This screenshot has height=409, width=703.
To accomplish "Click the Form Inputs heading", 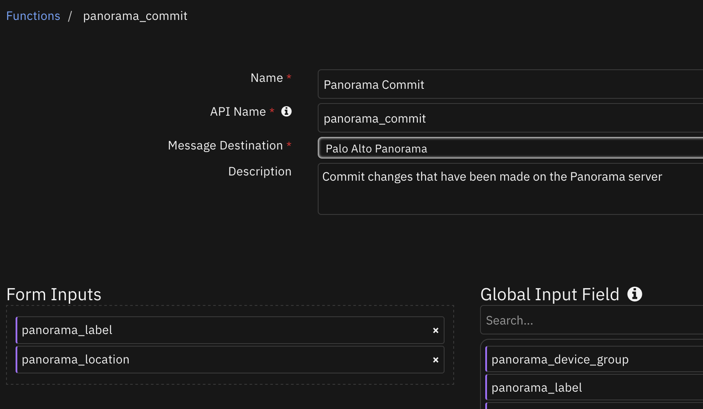I will (54, 295).
